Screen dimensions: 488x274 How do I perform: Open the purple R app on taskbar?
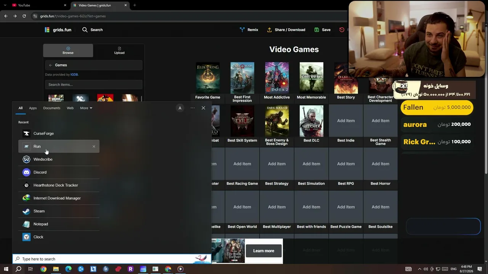point(130,269)
